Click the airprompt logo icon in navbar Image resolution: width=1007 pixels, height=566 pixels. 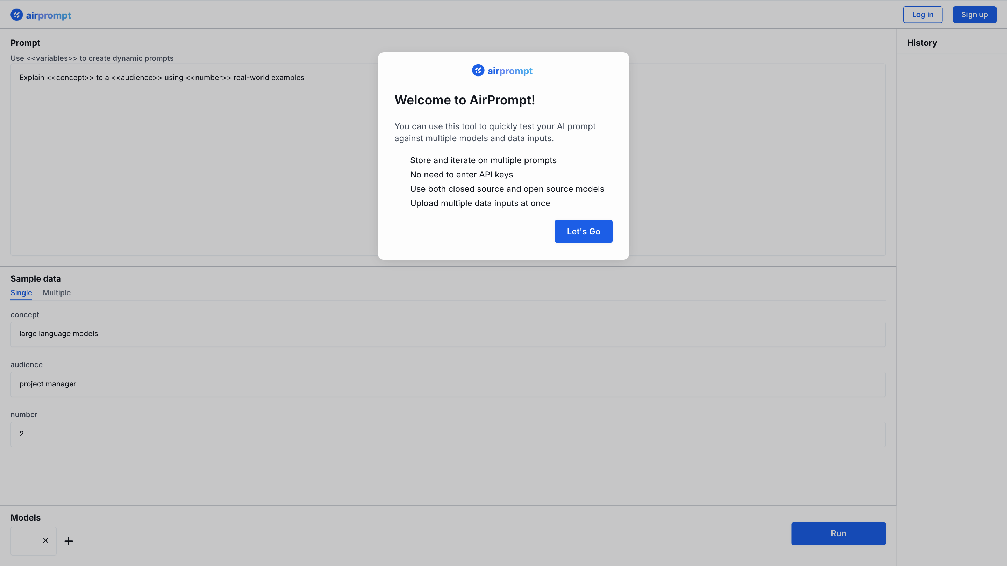point(16,14)
